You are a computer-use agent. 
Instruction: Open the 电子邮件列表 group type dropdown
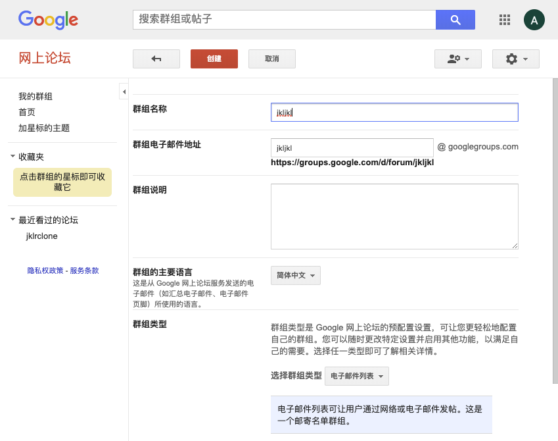357,376
